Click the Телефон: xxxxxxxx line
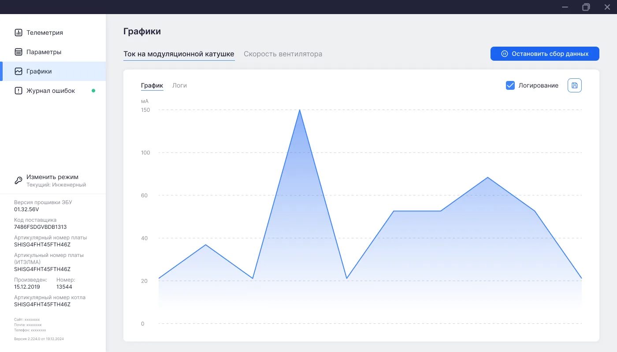This screenshot has width=617, height=352. click(30, 330)
